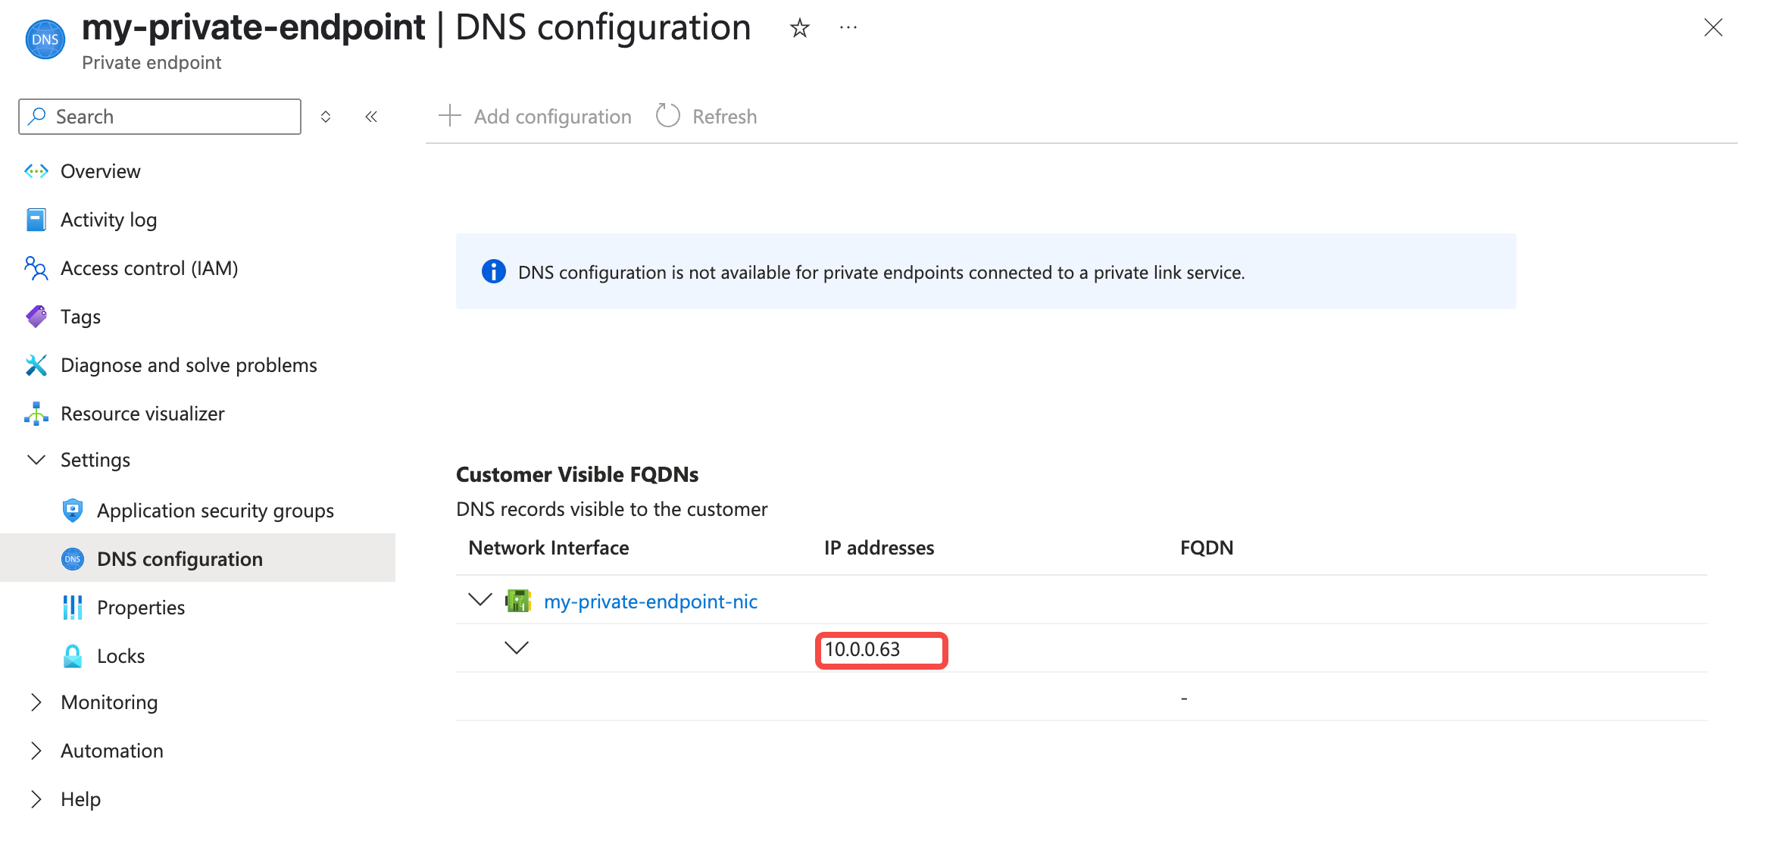Toggle the expand/collapse all menu groups control
This screenshot has width=1765, height=850.
[326, 117]
